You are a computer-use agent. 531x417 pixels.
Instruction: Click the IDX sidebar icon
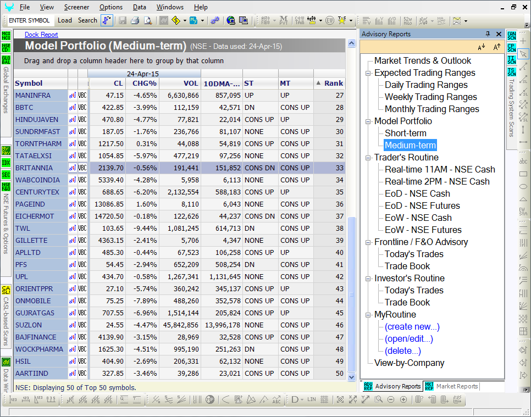click(x=6, y=163)
